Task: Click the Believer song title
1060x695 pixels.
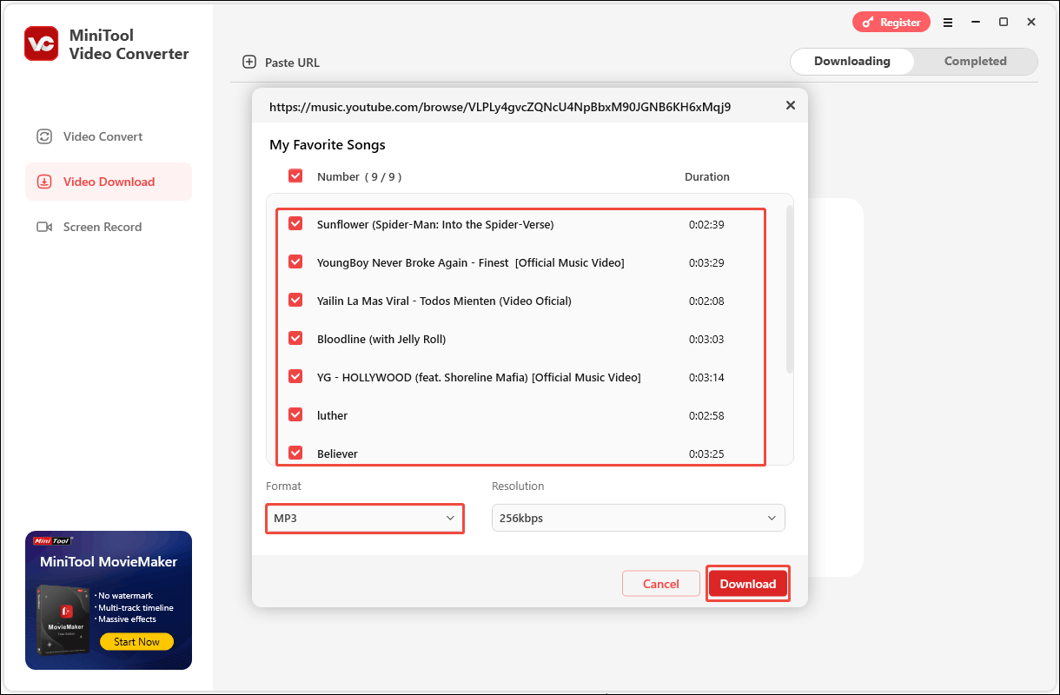Action: tap(337, 453)
